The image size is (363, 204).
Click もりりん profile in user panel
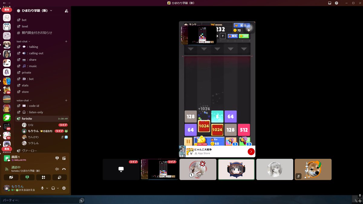click(20, 188)
